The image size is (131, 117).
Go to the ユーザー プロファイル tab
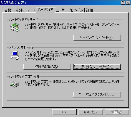70,10
